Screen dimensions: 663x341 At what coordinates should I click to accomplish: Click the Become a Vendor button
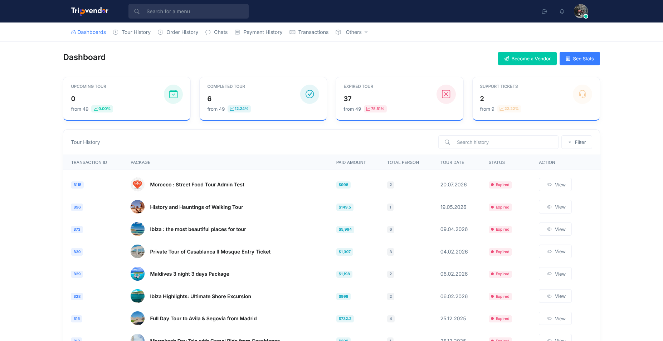(527, 59)
